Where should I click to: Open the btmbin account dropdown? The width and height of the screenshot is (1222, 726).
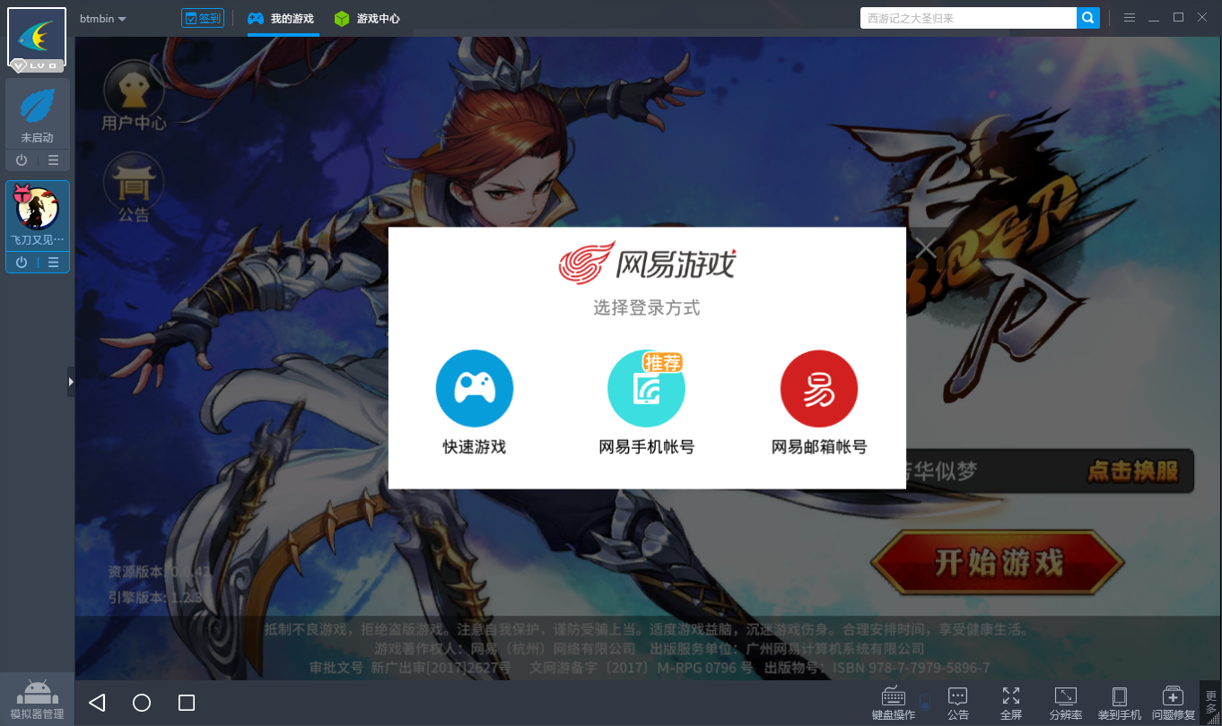pyautogui.click(x=102, y=19)
